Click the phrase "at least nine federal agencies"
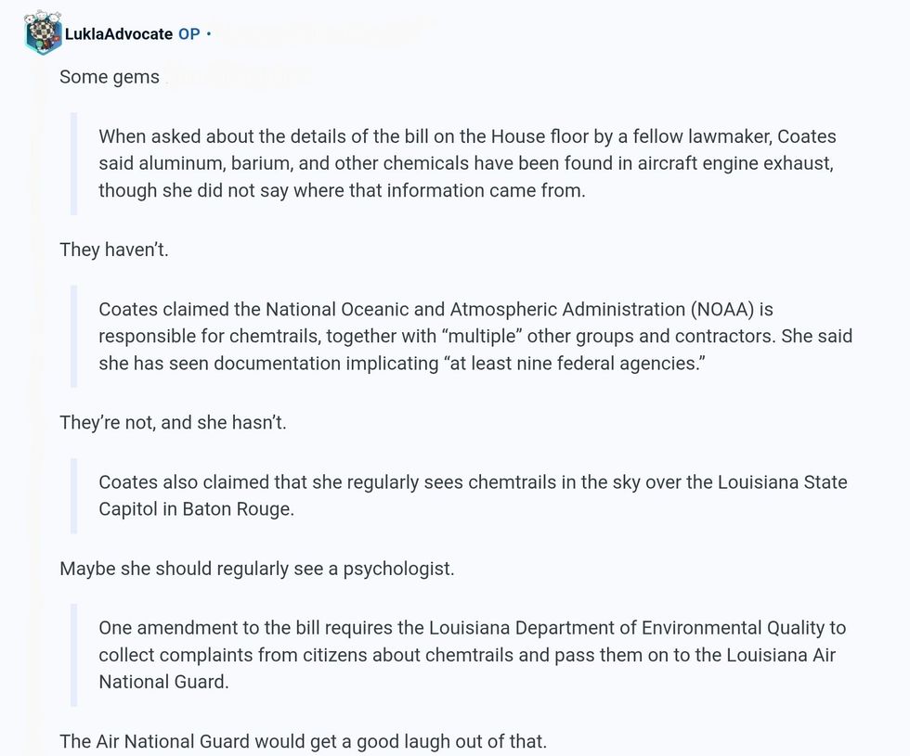 tap(574, 364)
